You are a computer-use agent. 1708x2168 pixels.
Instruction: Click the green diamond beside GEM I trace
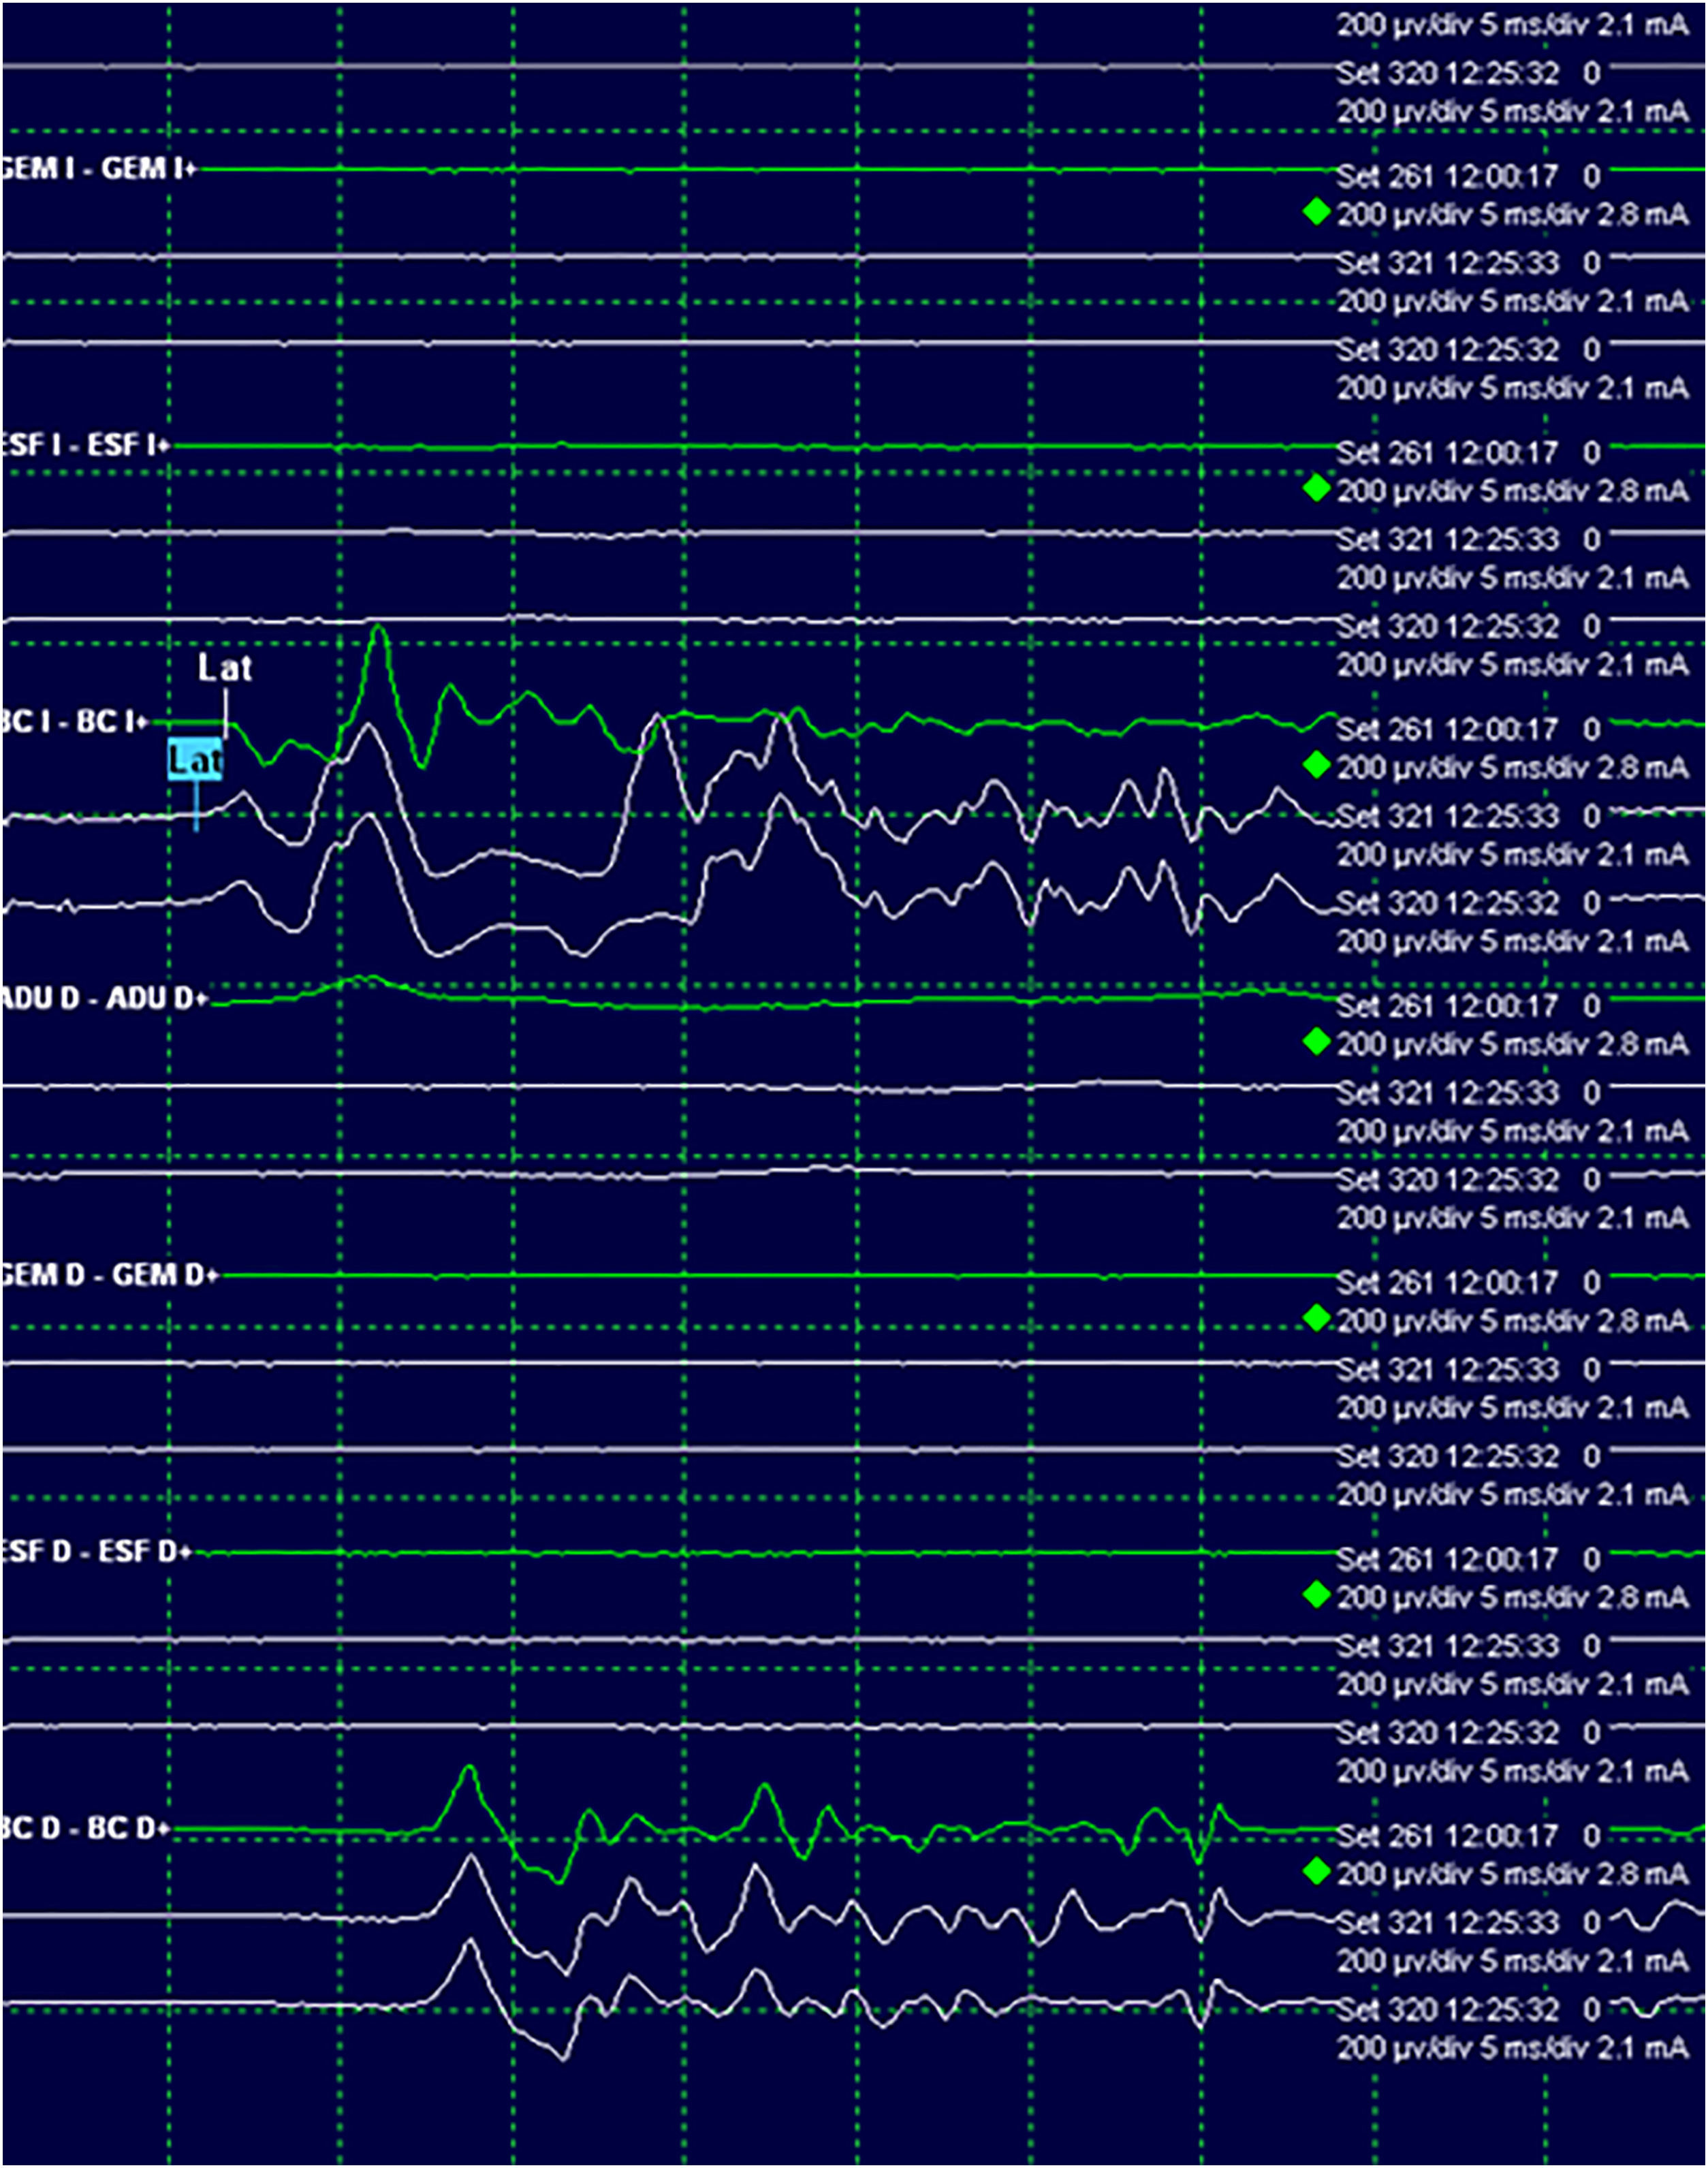click(1316, 212)
